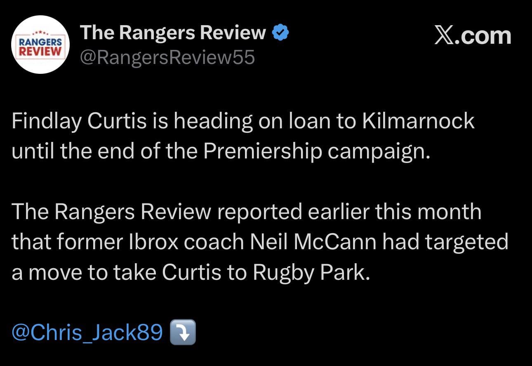Open The Rangers Review display name
The image size is (532, 366).
[173, 33]
